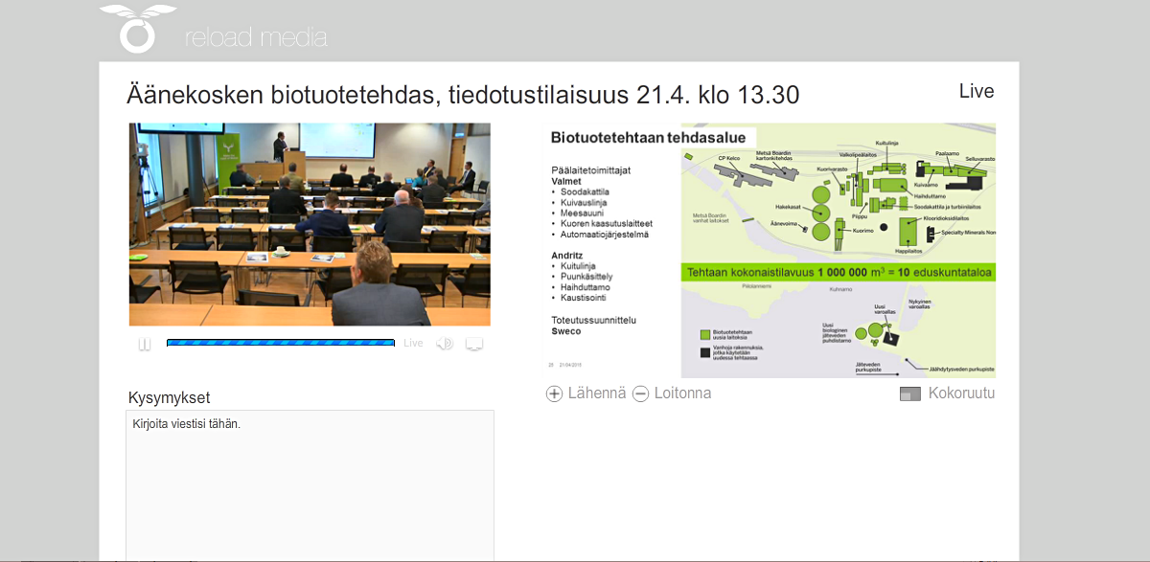Focus the Kysymykset message text box
The width and height of the screenshot is (1150, 562).
pyautogui.click(x=310, y=485)
